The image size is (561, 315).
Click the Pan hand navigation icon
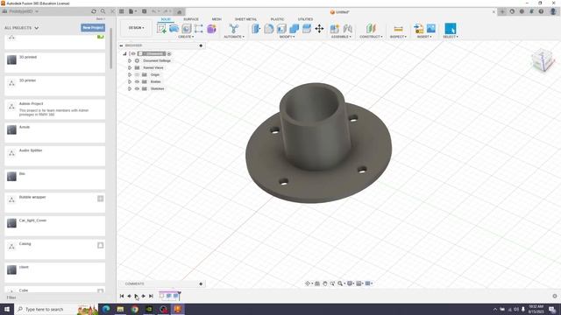pyautogui.click(x=325, y=283)
